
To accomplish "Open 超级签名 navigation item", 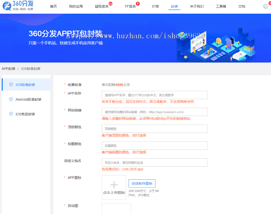I will [x=101, y=6].
